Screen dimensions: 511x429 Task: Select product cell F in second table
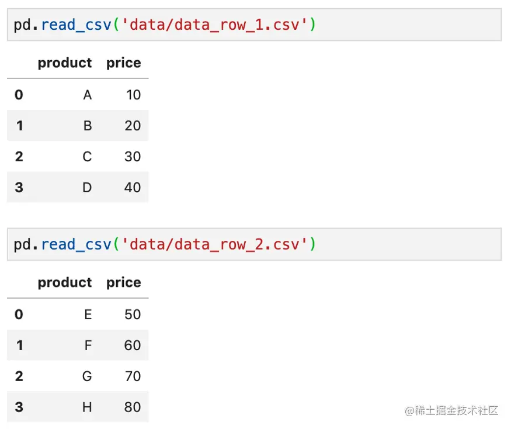[88, 345]
